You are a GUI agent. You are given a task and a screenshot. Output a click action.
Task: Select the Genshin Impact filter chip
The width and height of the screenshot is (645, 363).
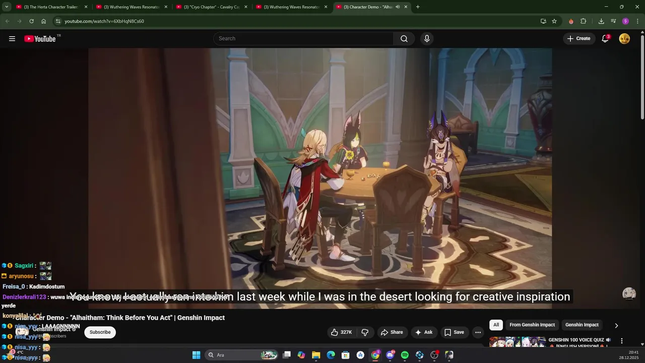[582, 325]
